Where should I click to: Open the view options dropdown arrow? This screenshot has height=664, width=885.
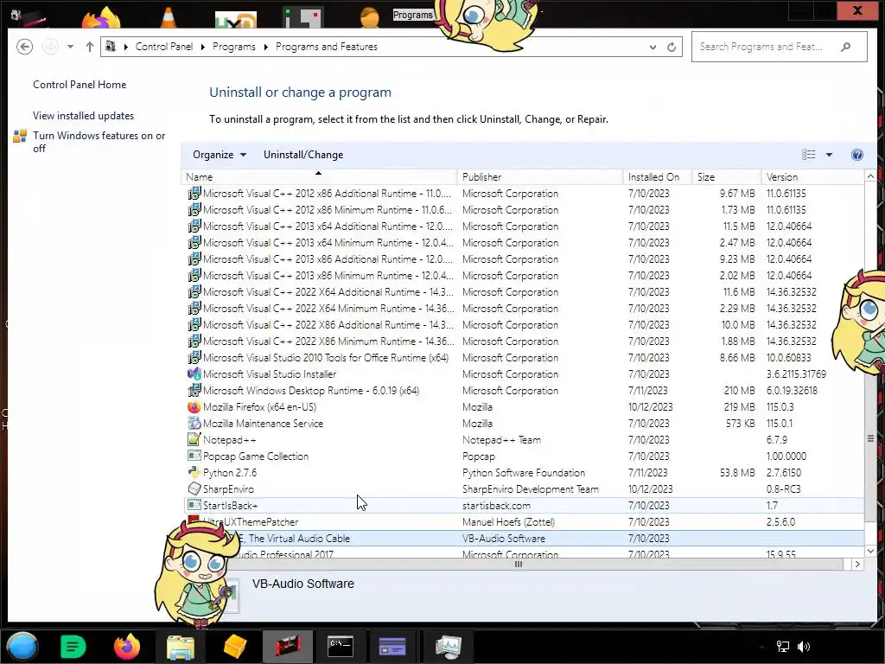click(829, 155)
